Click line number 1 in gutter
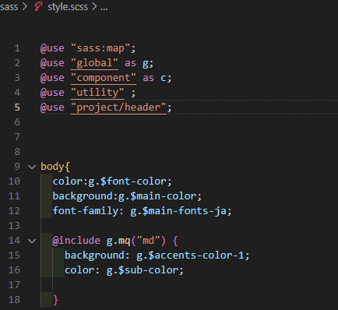The height and width of the screenshot is (310, 338). 17,48
